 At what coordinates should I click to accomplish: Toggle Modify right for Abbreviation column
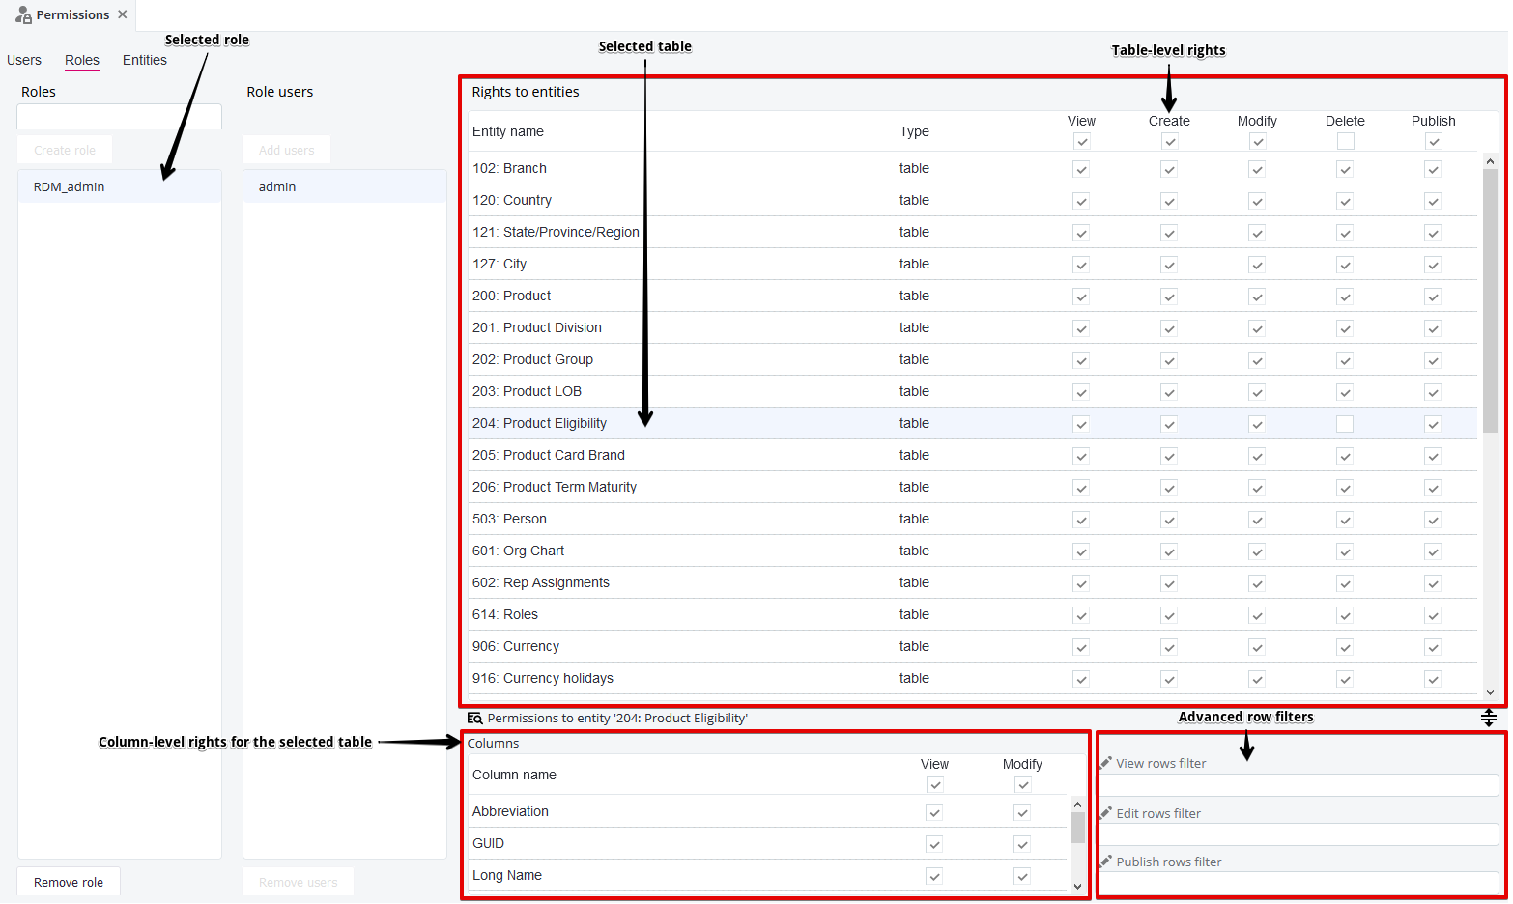1022,812
